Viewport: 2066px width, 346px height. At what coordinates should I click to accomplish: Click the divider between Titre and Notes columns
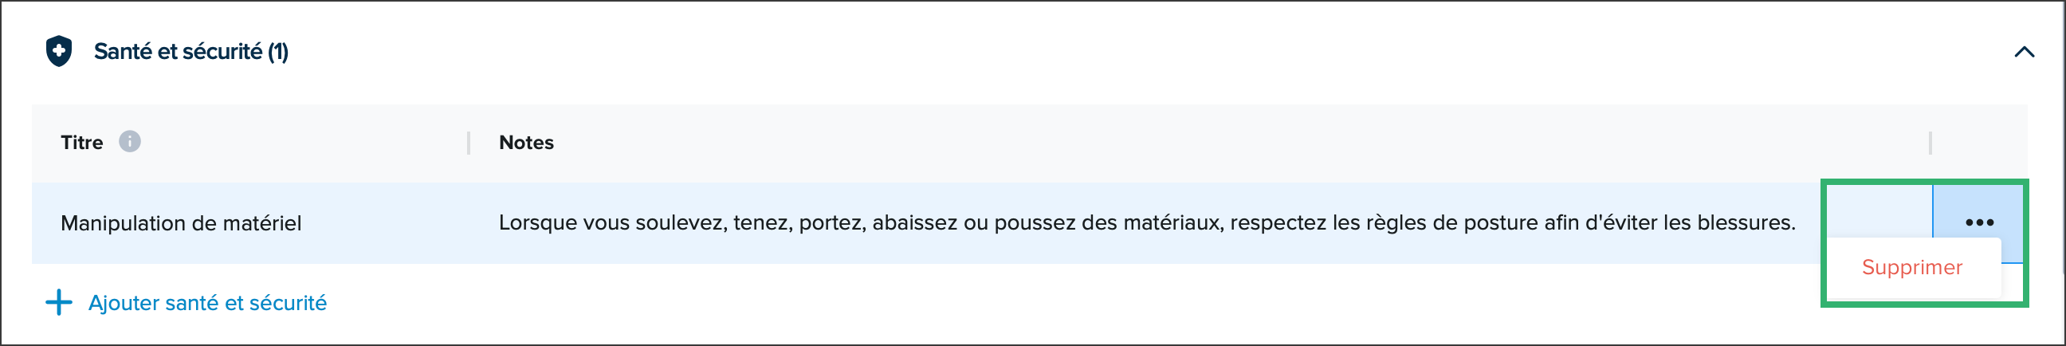click(x=469, y=143)
